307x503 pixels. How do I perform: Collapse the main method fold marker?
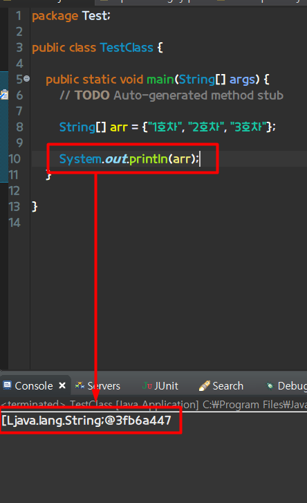[x=26, y=79]
